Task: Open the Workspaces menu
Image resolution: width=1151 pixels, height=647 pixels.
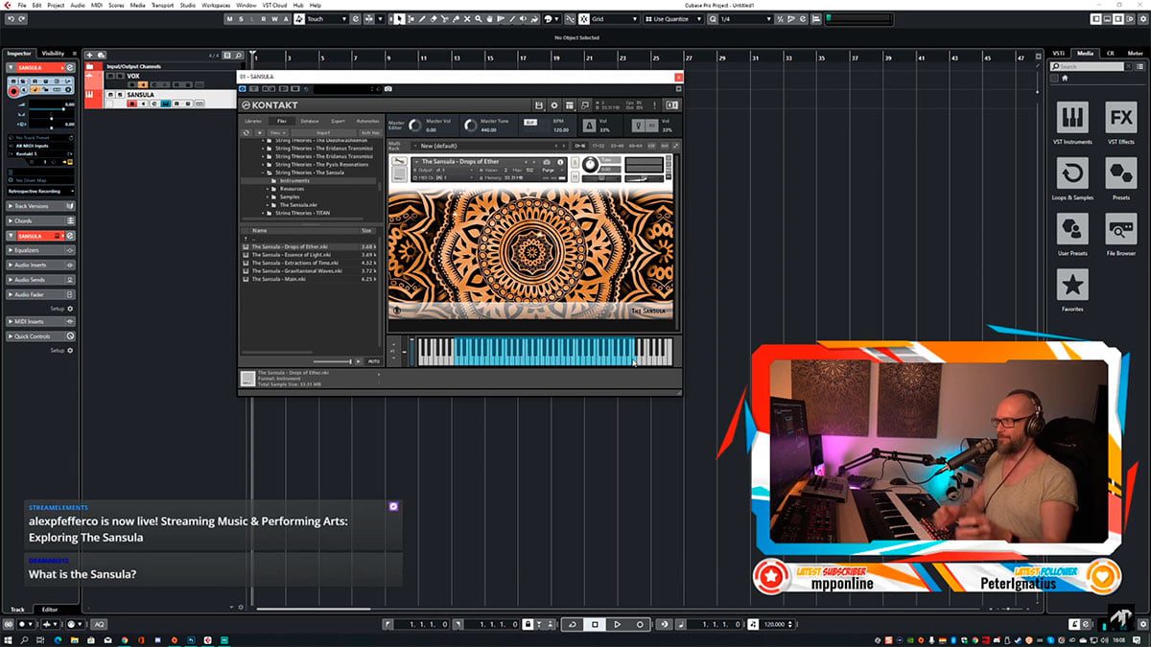Action: click(216, 5)
